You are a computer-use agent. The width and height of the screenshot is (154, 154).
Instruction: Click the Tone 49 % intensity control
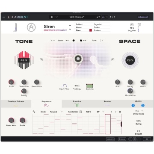[x=24, y=60]
